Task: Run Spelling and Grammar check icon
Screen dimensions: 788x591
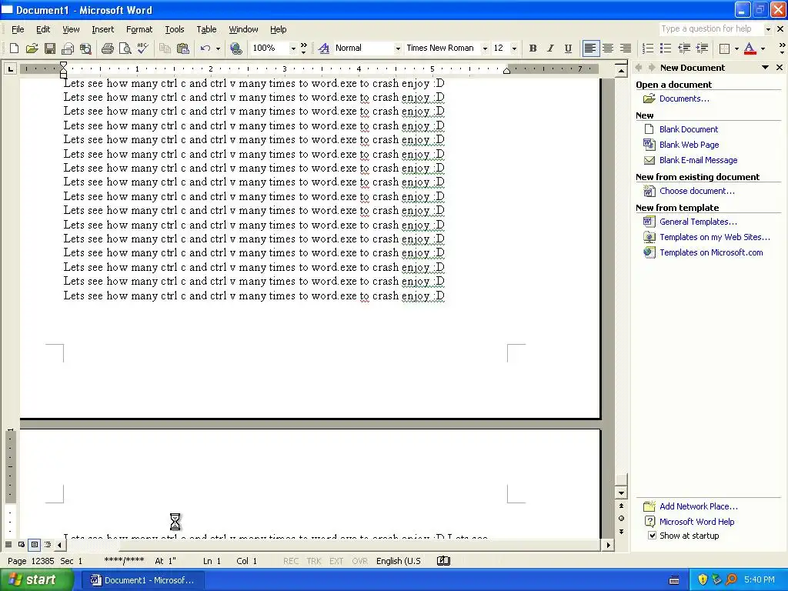Action: coord(142,48)
